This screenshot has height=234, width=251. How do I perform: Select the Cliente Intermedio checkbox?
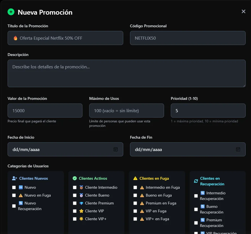click(75, 188)
